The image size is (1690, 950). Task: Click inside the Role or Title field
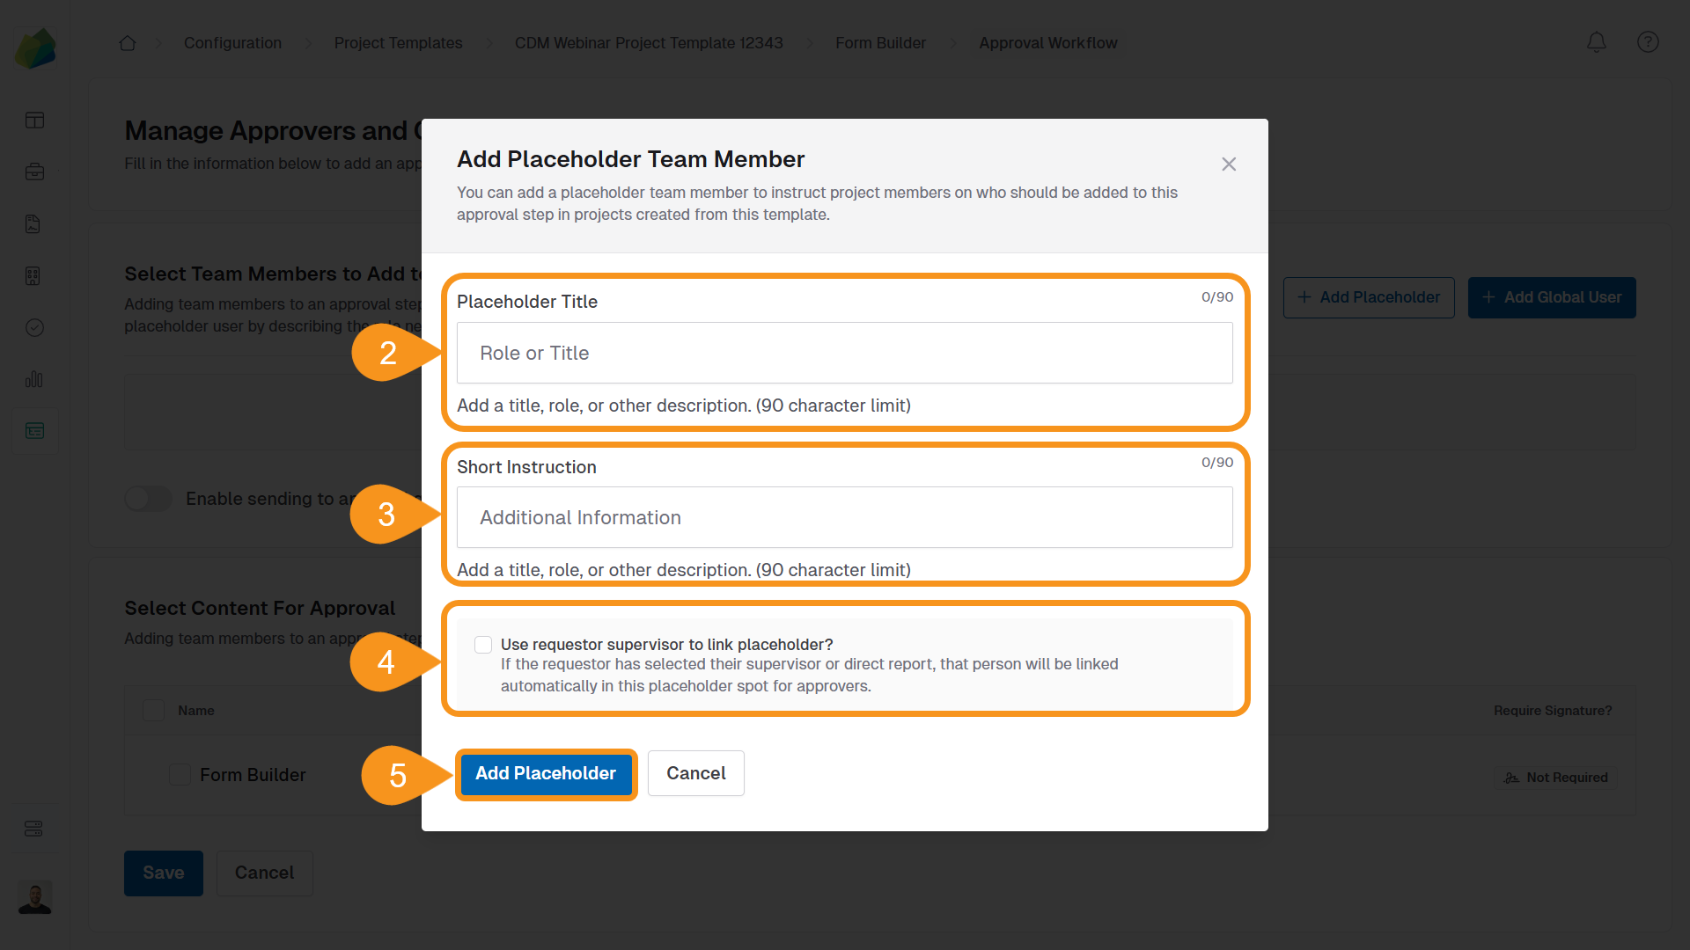[845, 353]
